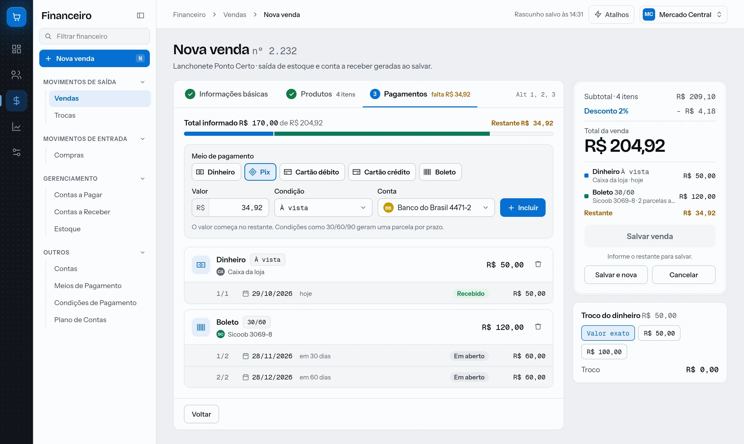Open the settings sliders icon in rail
The width and height of the screenshot is (744, 444).
tap(17, 152)
